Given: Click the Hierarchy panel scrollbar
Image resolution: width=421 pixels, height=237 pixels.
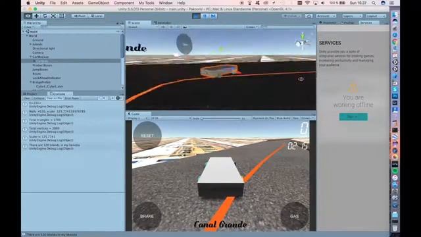Looking at the screenshot, I should (122, 45).
